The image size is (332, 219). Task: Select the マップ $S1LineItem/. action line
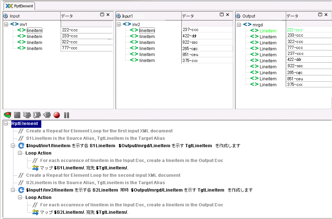[x=84, y=168]
